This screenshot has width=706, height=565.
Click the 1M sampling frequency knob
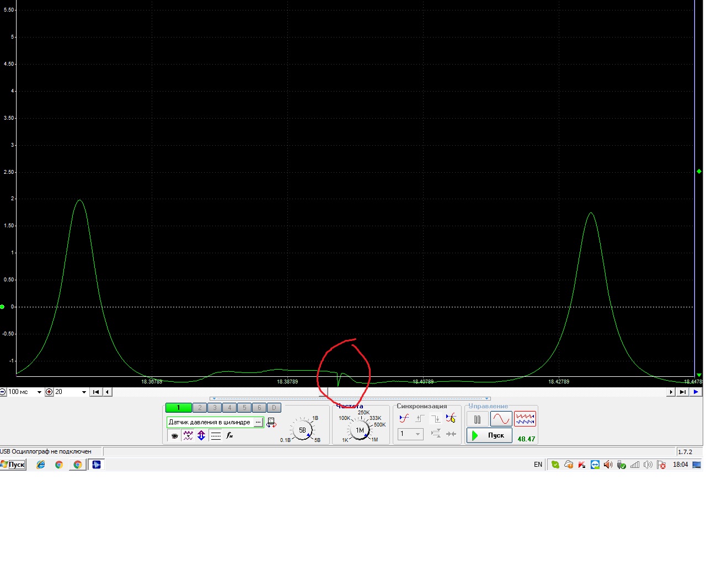tap(360, 430)
